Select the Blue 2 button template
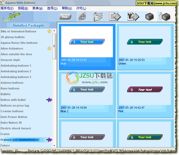The width and height of the screenshot is (179, 155). coord(87,95)
